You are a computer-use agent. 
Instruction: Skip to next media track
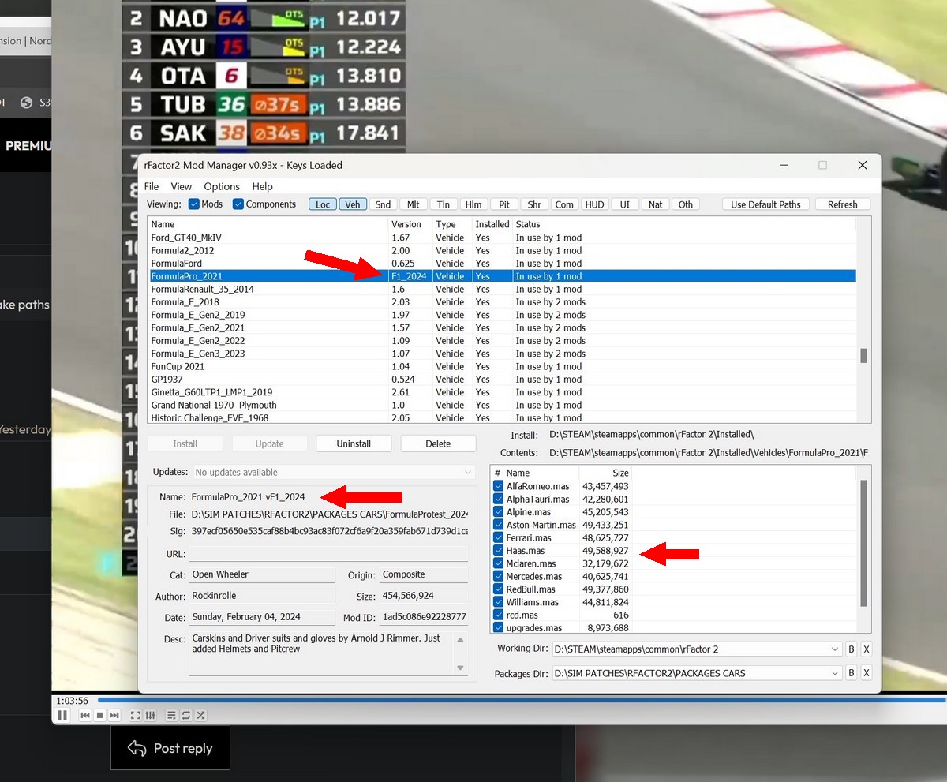click(x=114, y=715)
